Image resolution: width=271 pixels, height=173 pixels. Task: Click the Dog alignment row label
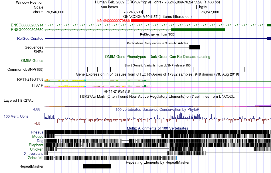[40, 141]
